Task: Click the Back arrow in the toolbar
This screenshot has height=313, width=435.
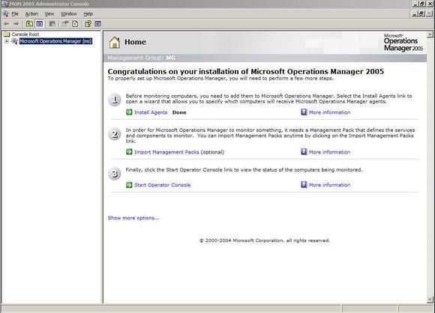Action: point(7,24)
